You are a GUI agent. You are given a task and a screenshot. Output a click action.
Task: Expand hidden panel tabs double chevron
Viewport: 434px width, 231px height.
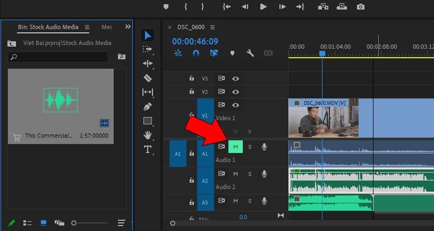[128, 27]
